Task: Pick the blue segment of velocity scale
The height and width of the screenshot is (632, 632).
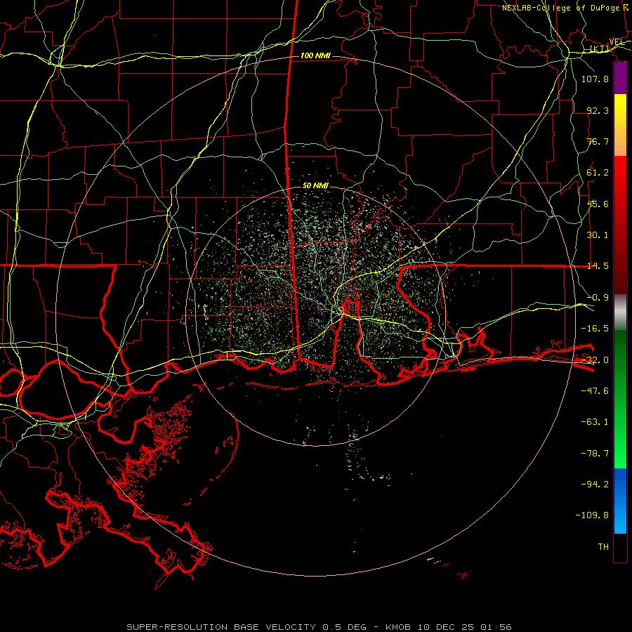Action: click(x=620, y=501)
